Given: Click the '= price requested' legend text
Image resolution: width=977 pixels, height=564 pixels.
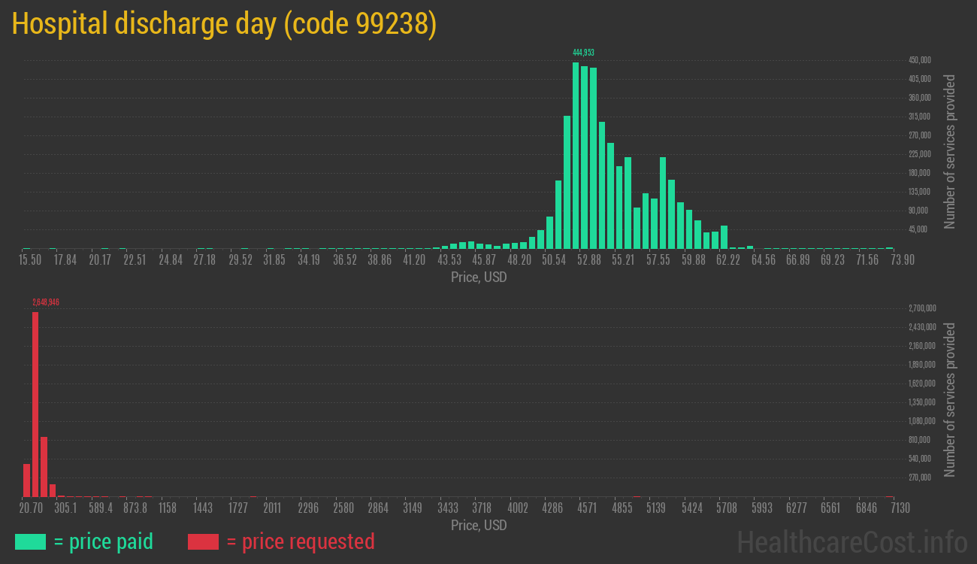Looking at the screenshot, I should (x=300, y=541).
